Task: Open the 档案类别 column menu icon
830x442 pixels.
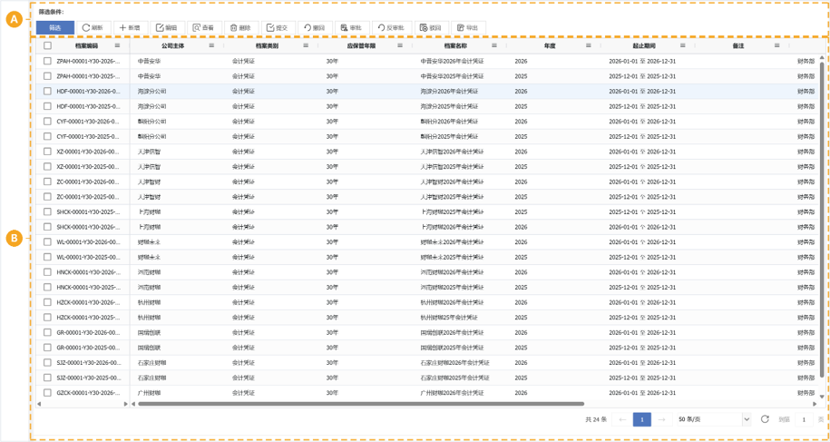Action: pyautogui.click(x=306, y=45)
